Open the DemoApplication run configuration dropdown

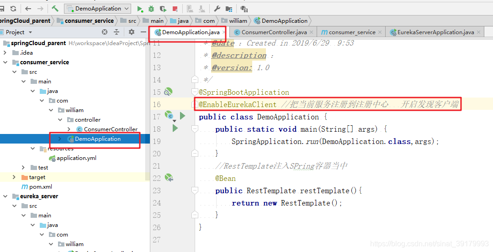point(97,9)
